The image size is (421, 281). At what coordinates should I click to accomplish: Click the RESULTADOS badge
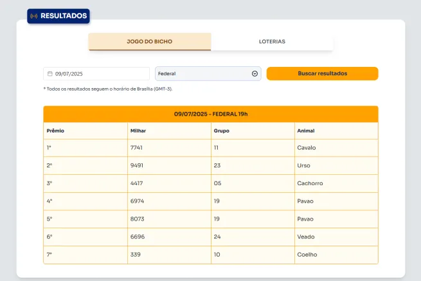point(58,16)
